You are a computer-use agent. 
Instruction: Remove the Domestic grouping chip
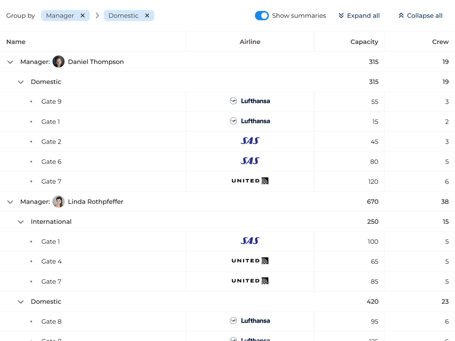click(x=147, y=16)
